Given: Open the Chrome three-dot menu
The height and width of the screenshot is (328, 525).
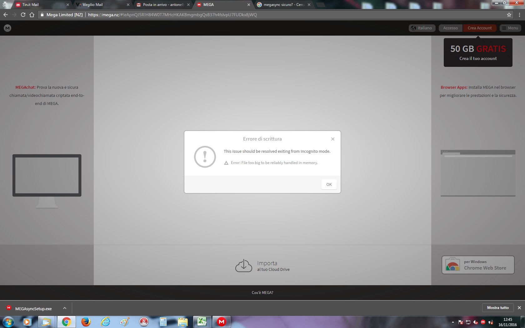Looking at the screenshot, I should pos(519,15).
